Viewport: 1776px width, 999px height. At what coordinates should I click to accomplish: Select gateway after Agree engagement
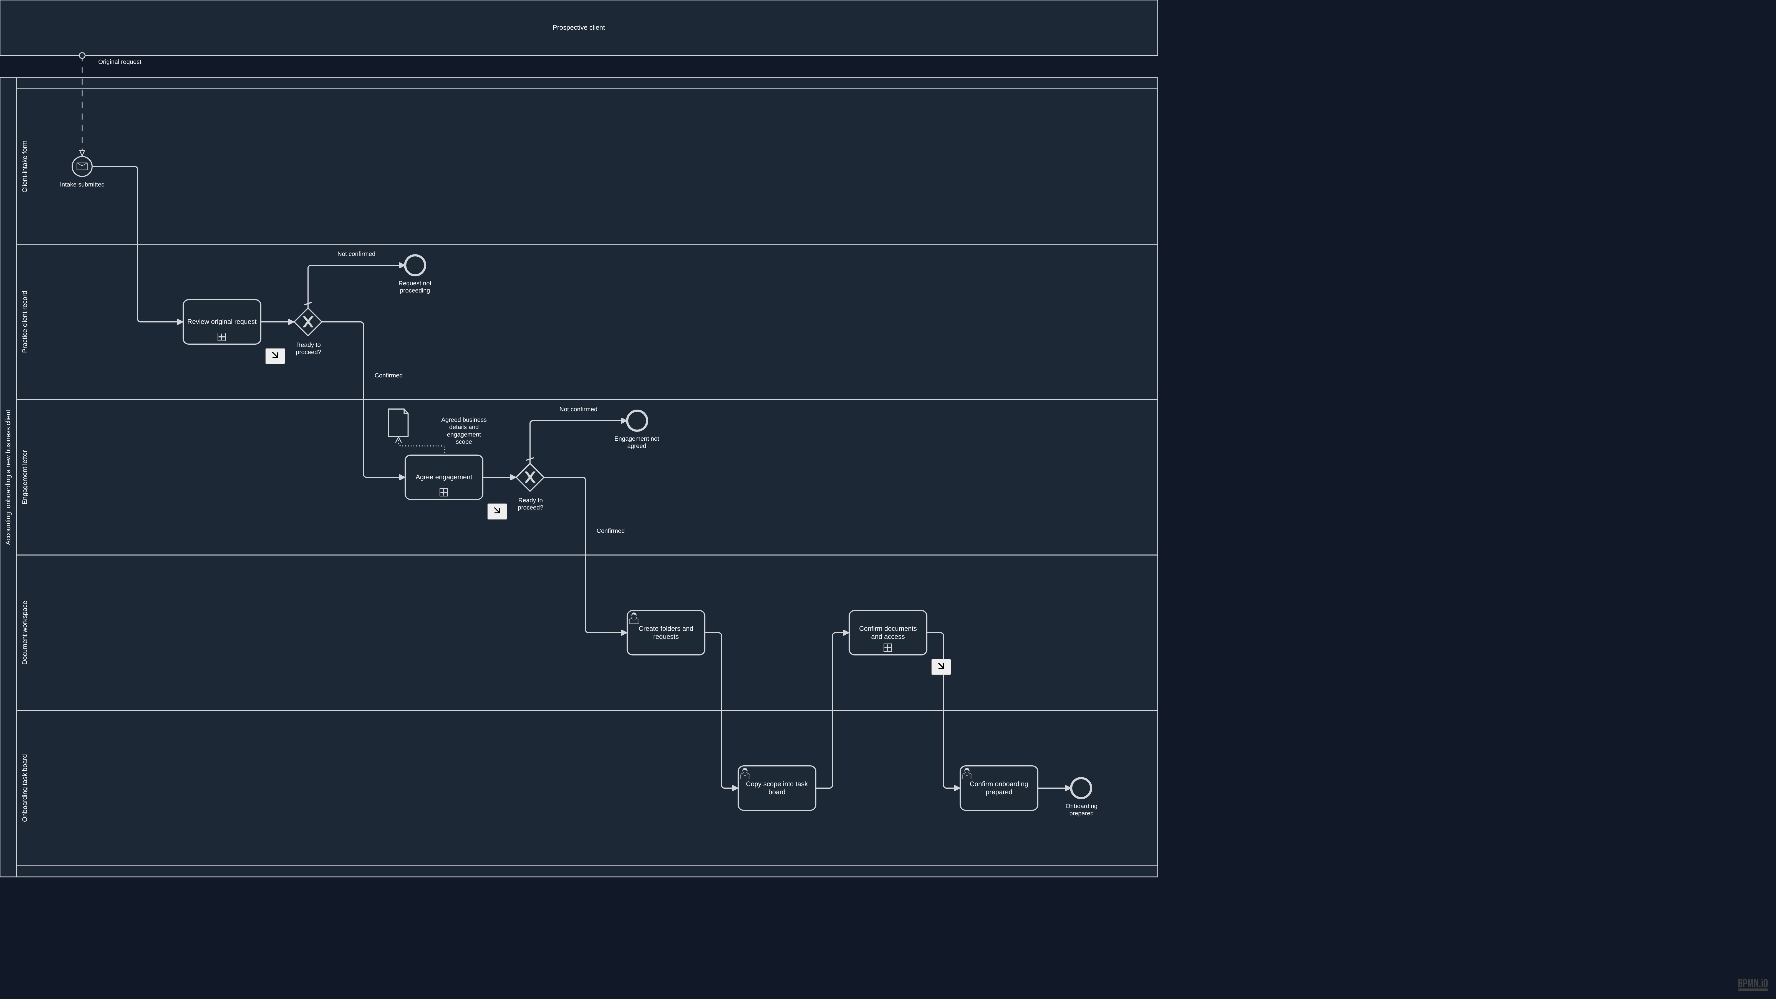tap(530, 477)
